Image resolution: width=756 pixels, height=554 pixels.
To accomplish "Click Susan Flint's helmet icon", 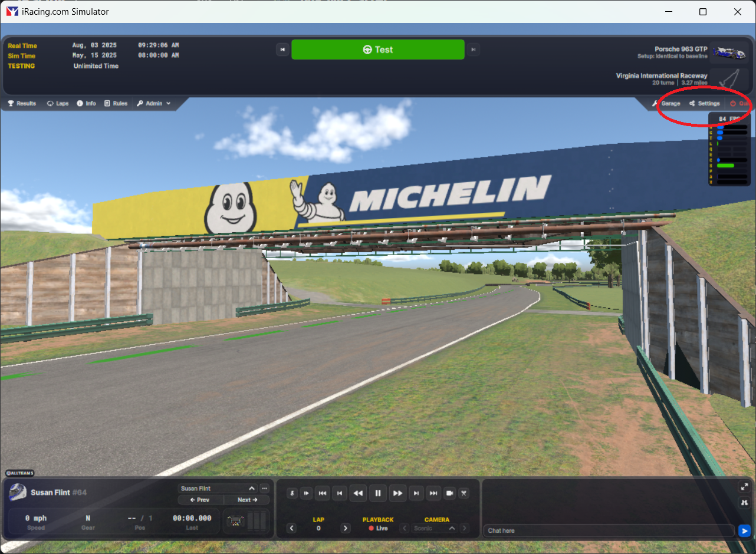I will point(18,492).
